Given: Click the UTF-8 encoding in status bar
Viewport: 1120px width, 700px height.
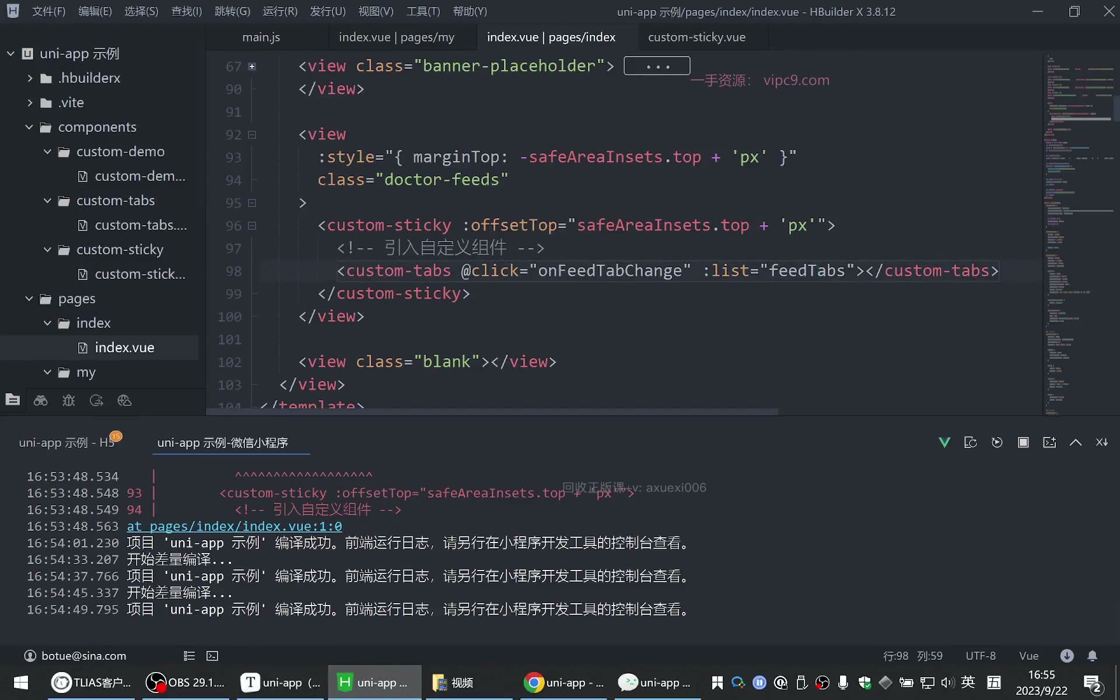Looking at the screenshot, I should tap(981, 656).
